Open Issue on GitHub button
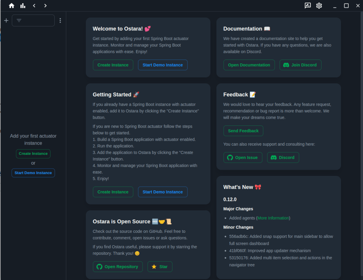363x280 pixels. (x=243, y=157)
